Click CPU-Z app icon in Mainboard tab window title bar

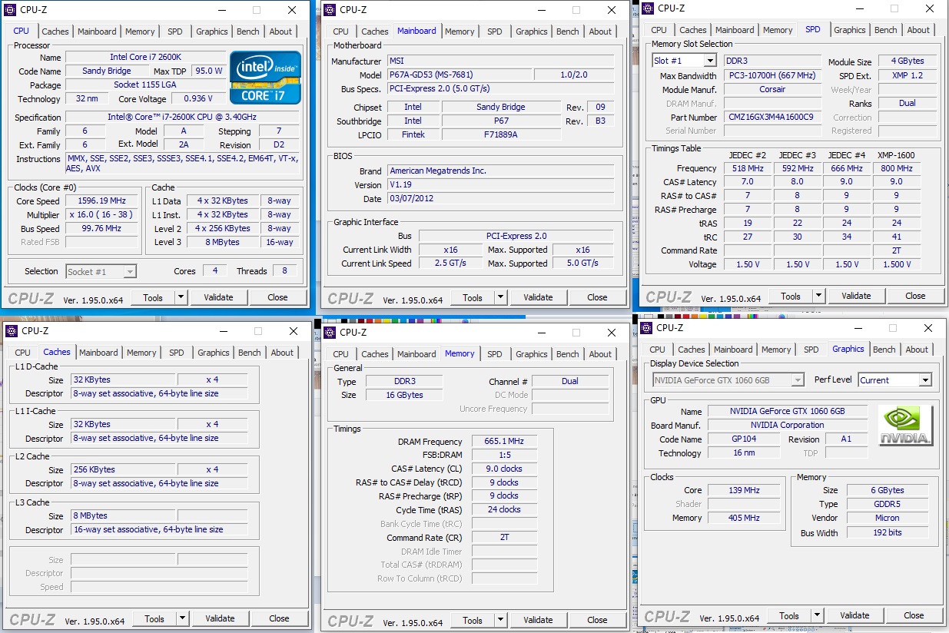[330, 10]
